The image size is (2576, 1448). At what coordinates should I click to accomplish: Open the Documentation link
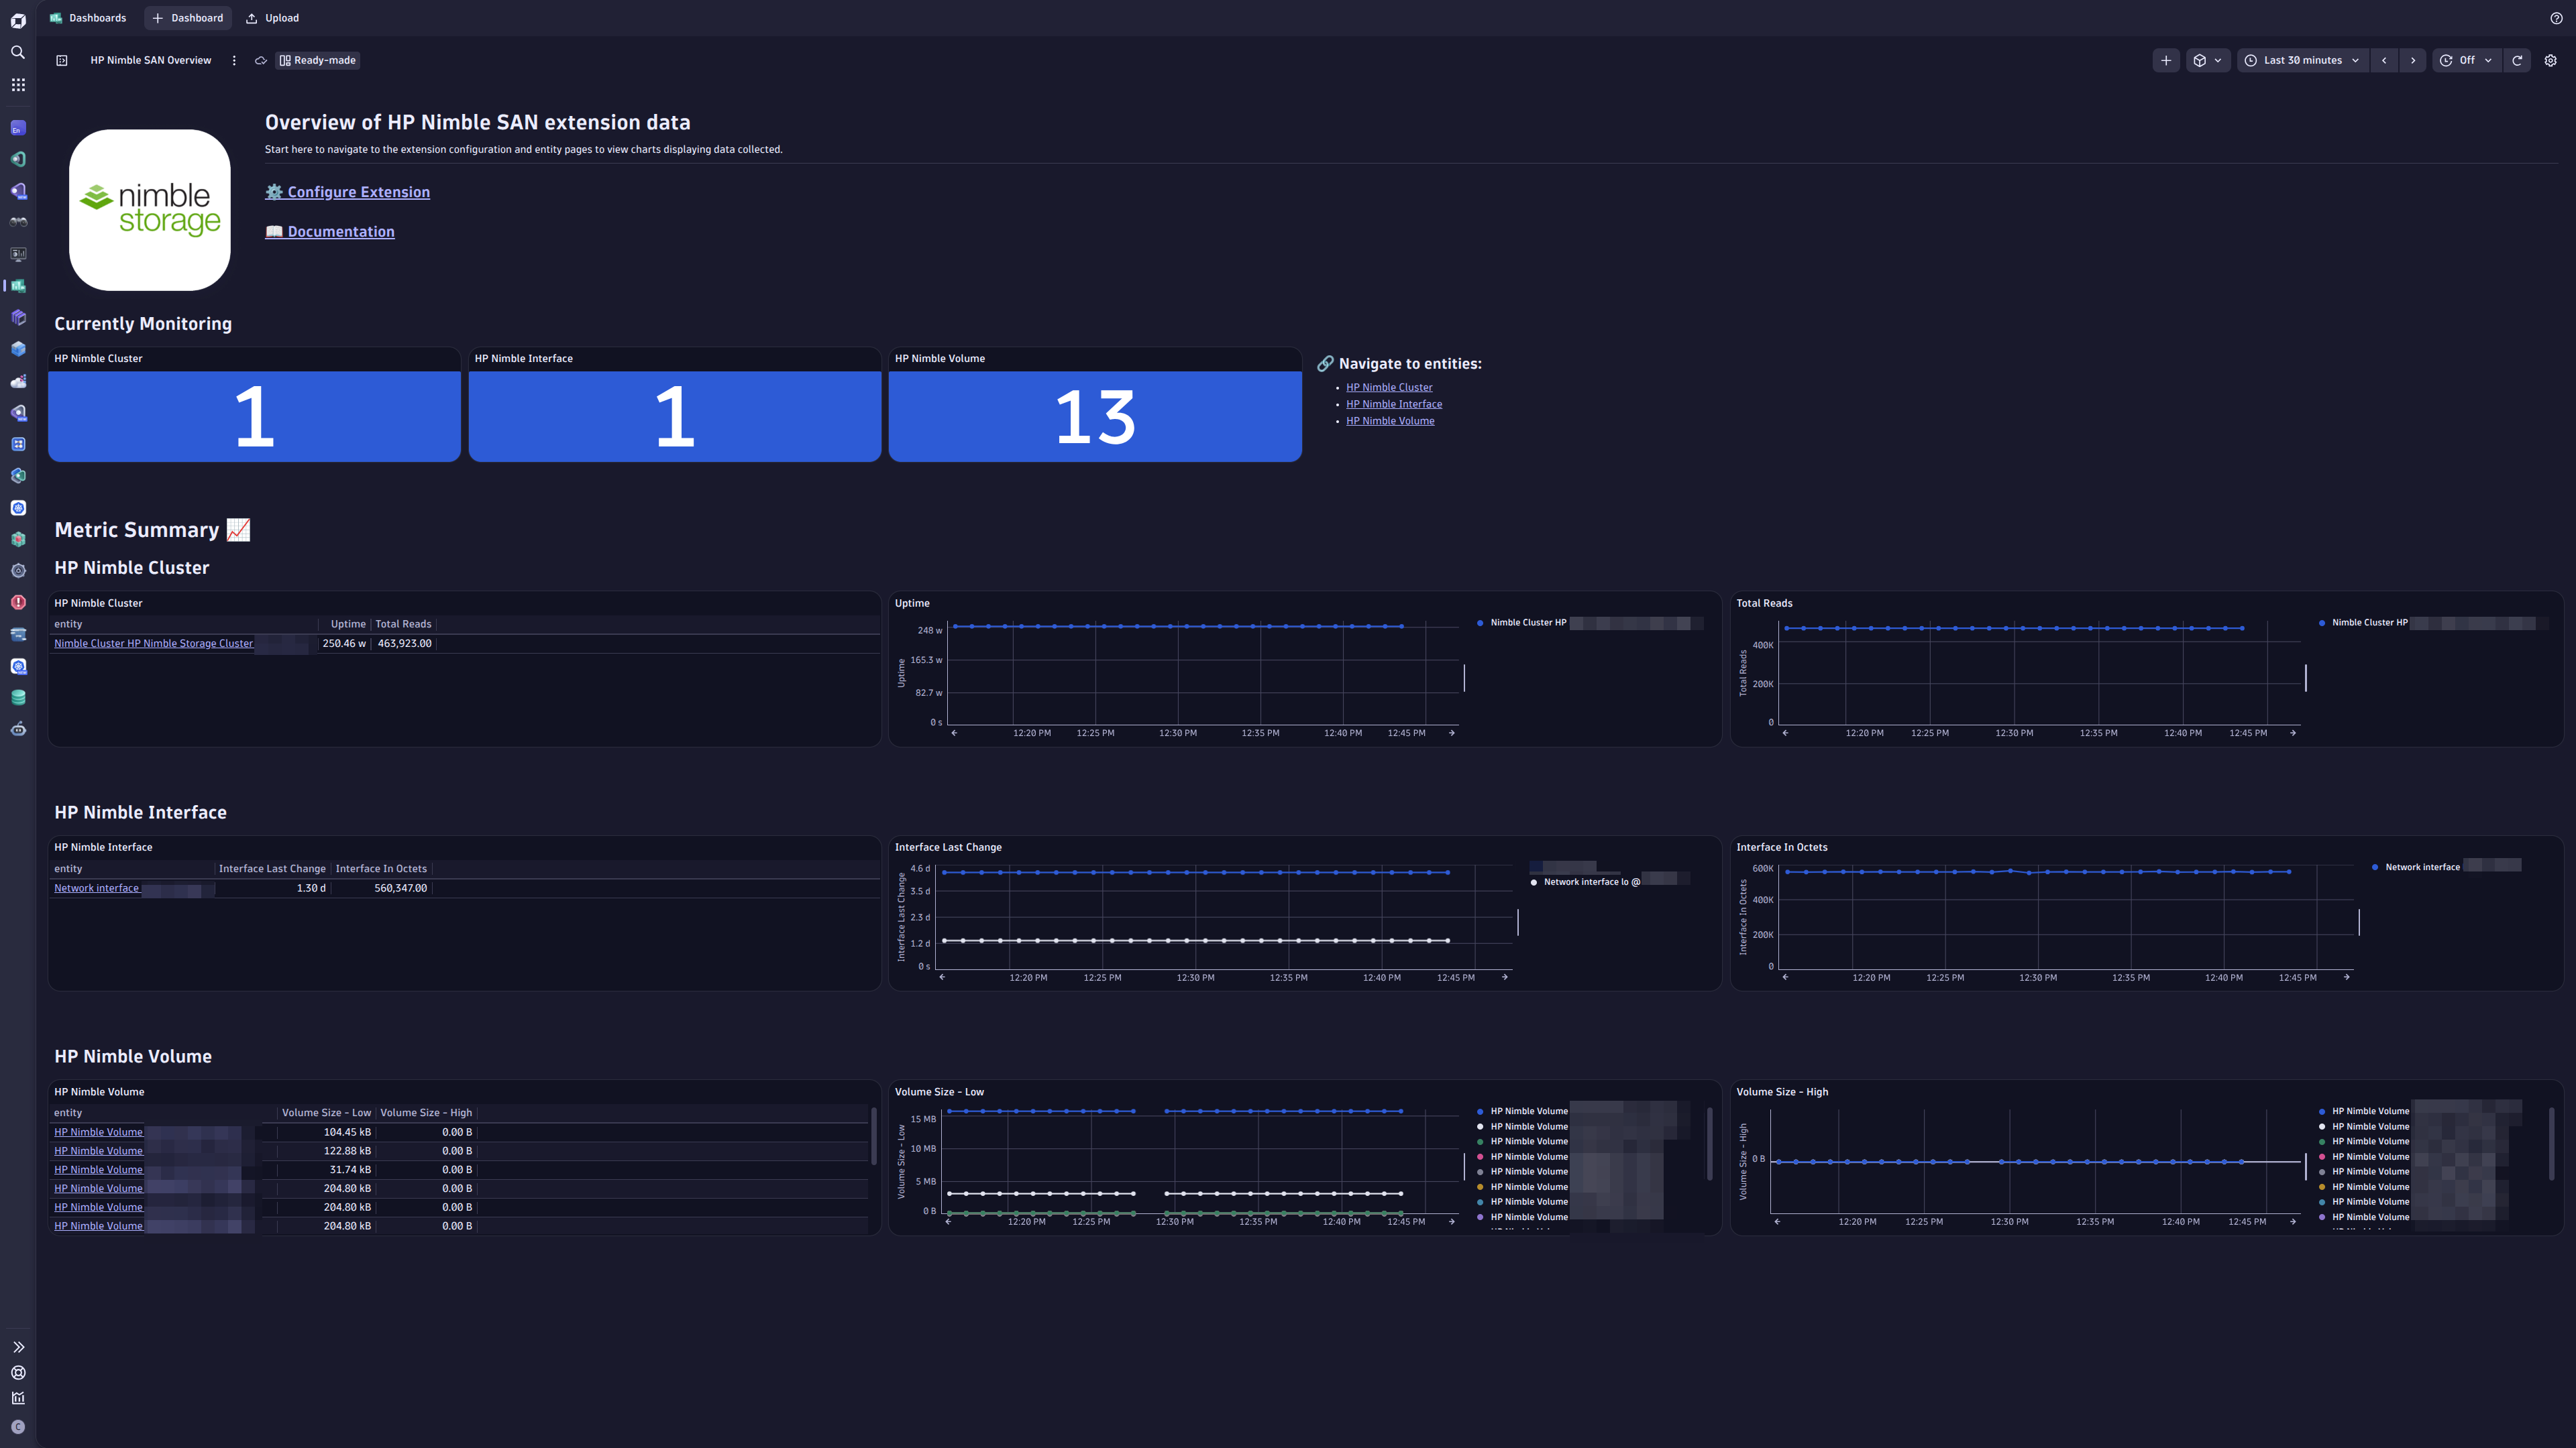click(340, 231)
